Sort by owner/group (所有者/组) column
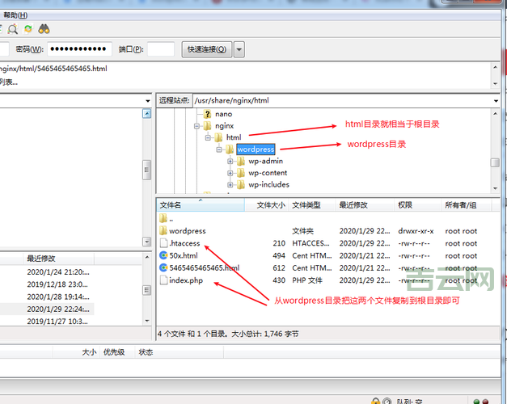 [x=466, y=205]
